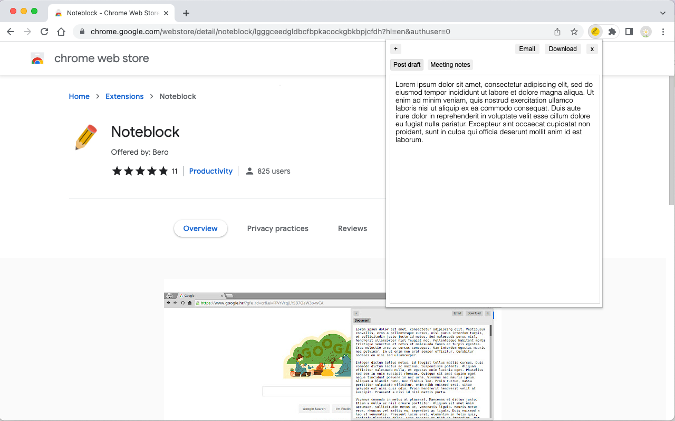The height and width of the screenshot is (421, 675).
Task: Click inside the Lorem ipsum note text area
Action: tap(495, 189)
